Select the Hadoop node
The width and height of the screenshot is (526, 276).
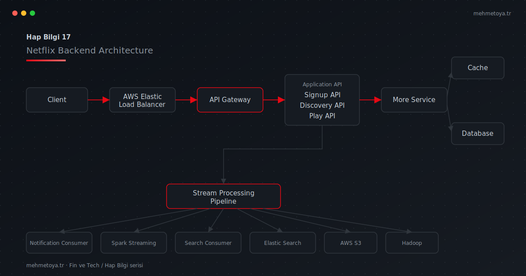[412, 243]
